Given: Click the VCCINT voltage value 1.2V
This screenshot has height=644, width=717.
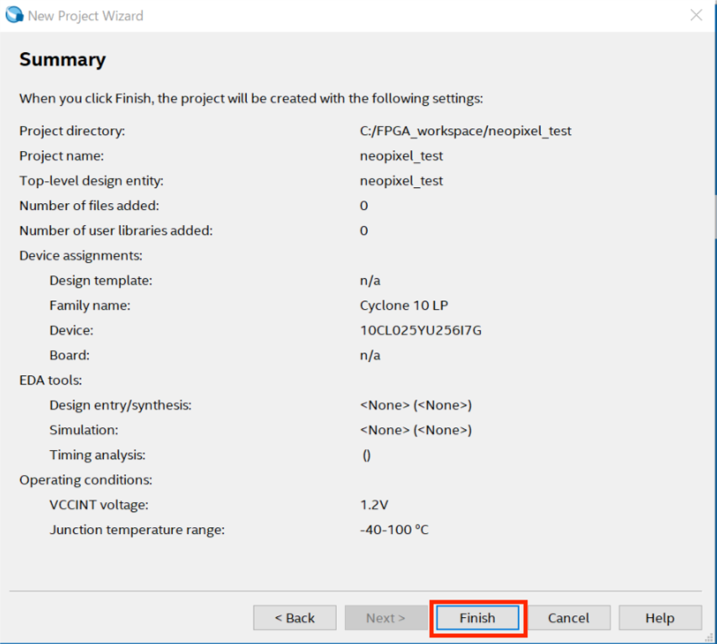Looking at the screenshot, I should (374, 505).
